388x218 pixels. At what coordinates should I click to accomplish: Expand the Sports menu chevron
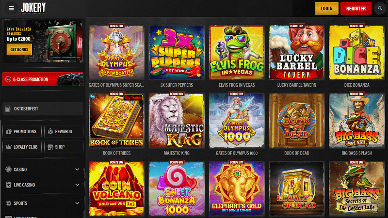[77, 203]
